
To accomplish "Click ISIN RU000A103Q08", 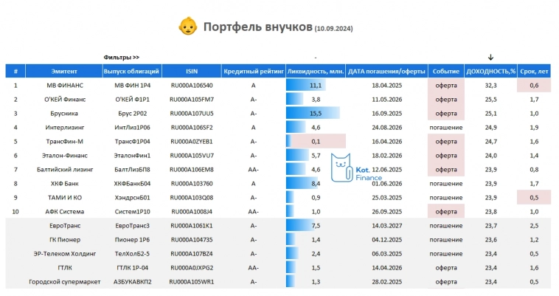I will click(x=192, y=198).
